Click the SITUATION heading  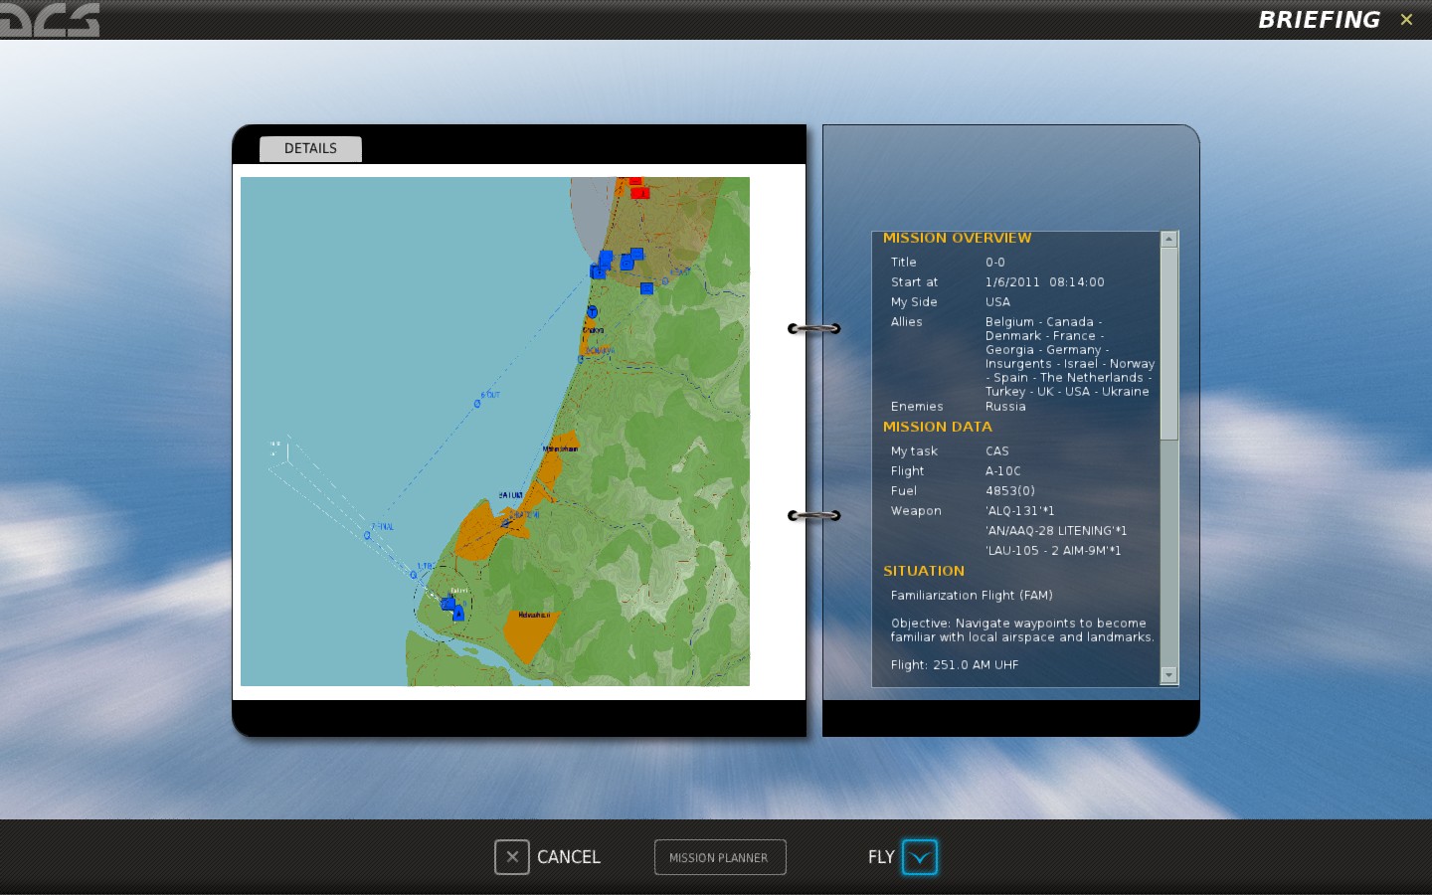click(x=924, y=571)
